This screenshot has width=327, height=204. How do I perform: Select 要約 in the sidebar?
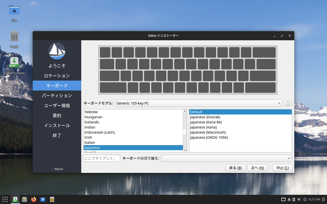(x=57, y=116)
